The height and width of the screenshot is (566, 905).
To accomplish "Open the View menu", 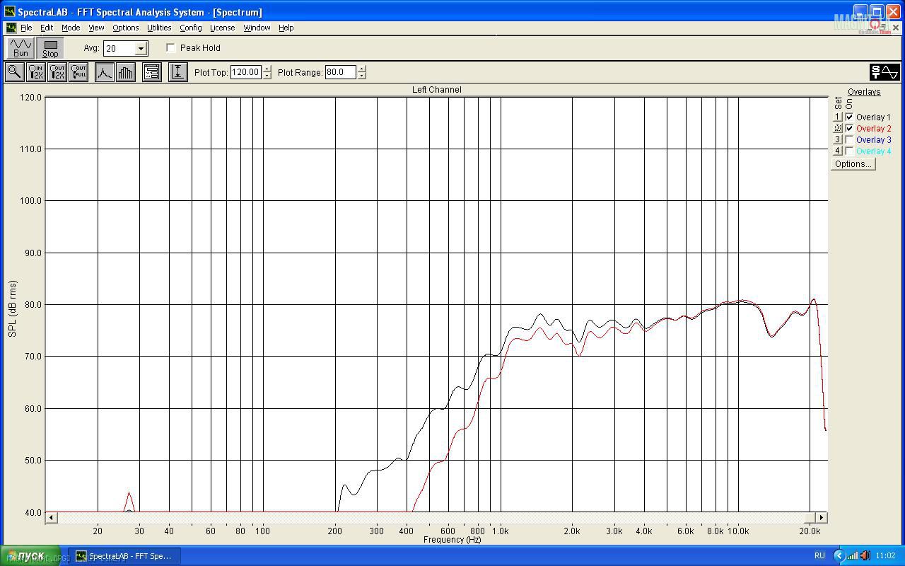I will tap(96, 28).
